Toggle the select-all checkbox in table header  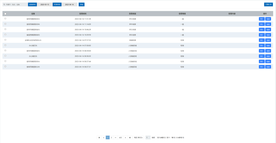[5, 14]
